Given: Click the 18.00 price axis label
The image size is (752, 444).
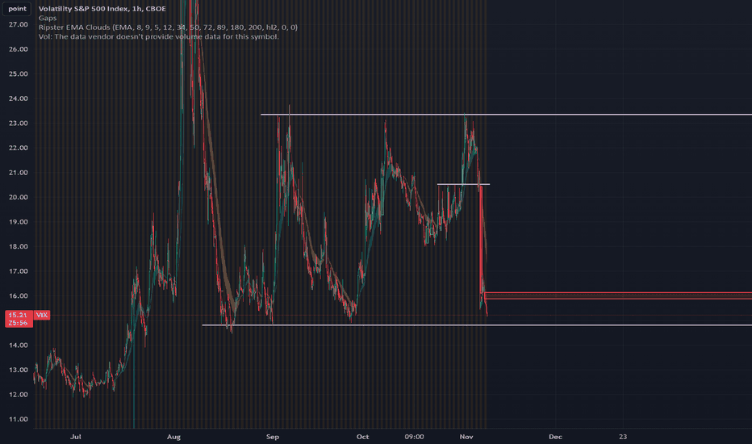Looking at the screenshot, I should (x=19, y=247).
